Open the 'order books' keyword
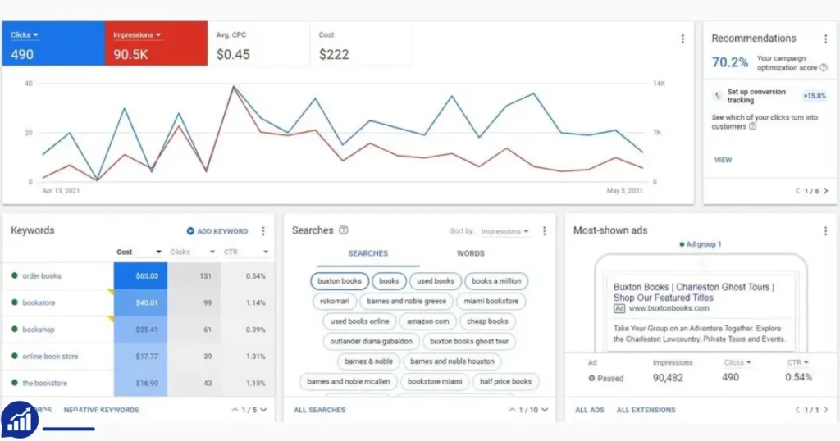The width and height of the screenshot is (840, 441). coord(42,276)
